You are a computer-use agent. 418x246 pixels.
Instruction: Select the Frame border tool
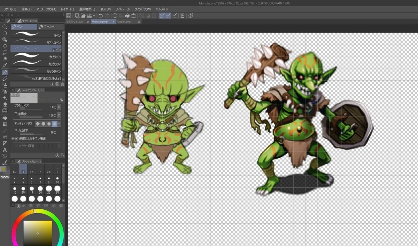point(5,137)
